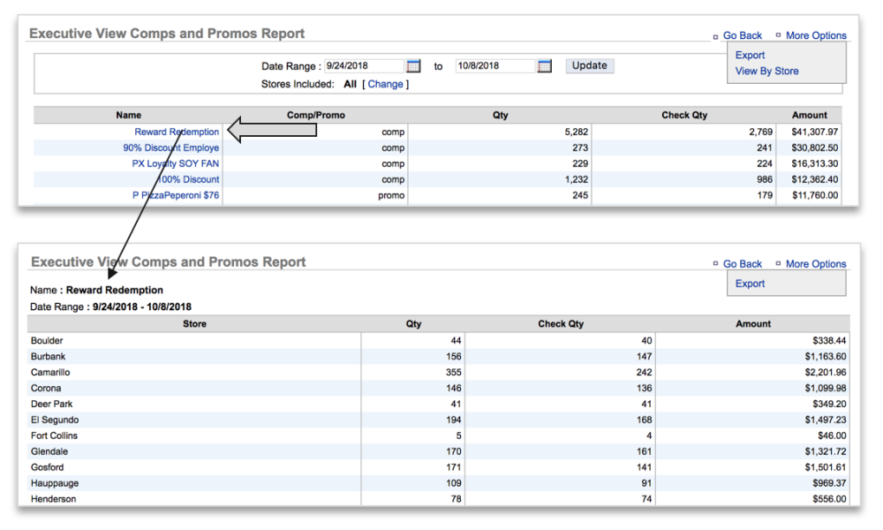
Task: Expand More Options in the top report
Action: (x=816, y=35)
